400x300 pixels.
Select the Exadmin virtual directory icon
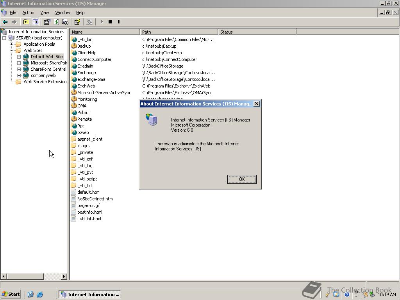coord(74,66)
